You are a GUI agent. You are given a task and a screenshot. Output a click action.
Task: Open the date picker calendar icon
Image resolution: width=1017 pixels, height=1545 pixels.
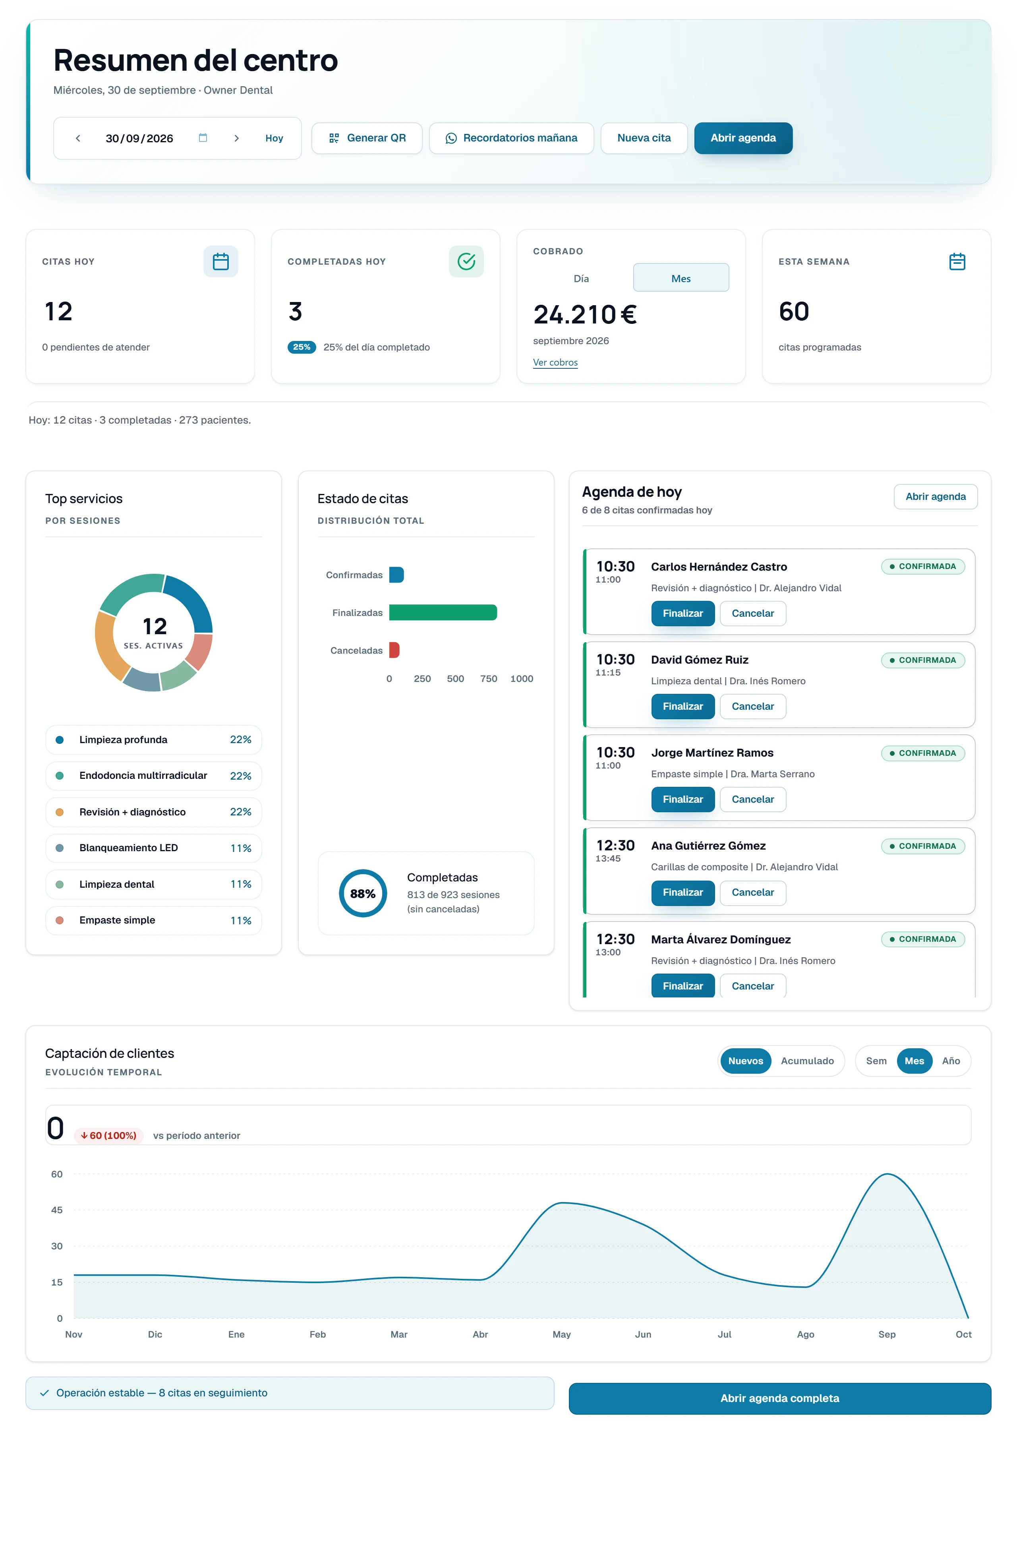tap(203, 137)
